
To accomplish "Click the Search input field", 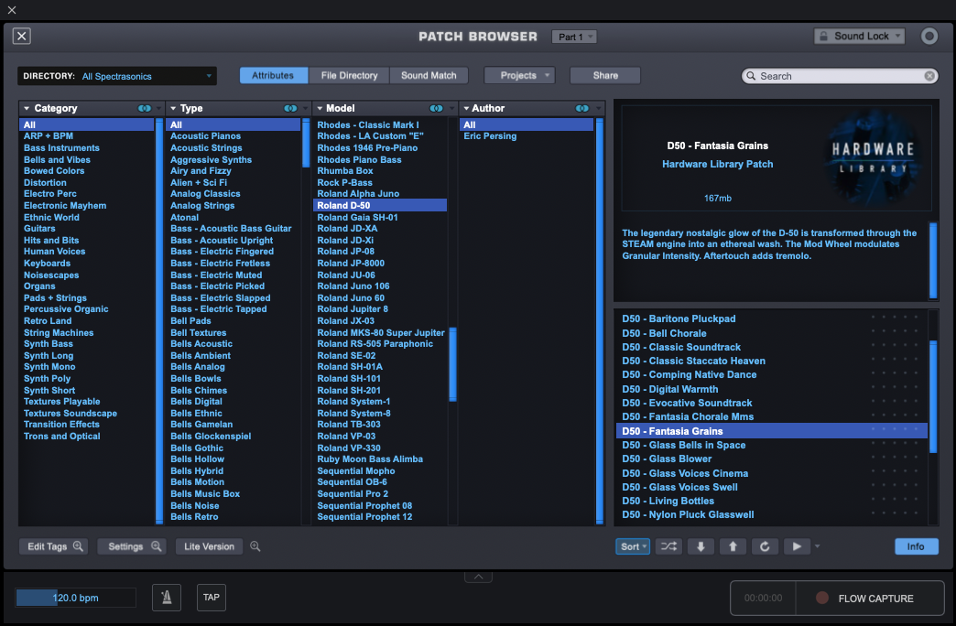I will 840,76.
